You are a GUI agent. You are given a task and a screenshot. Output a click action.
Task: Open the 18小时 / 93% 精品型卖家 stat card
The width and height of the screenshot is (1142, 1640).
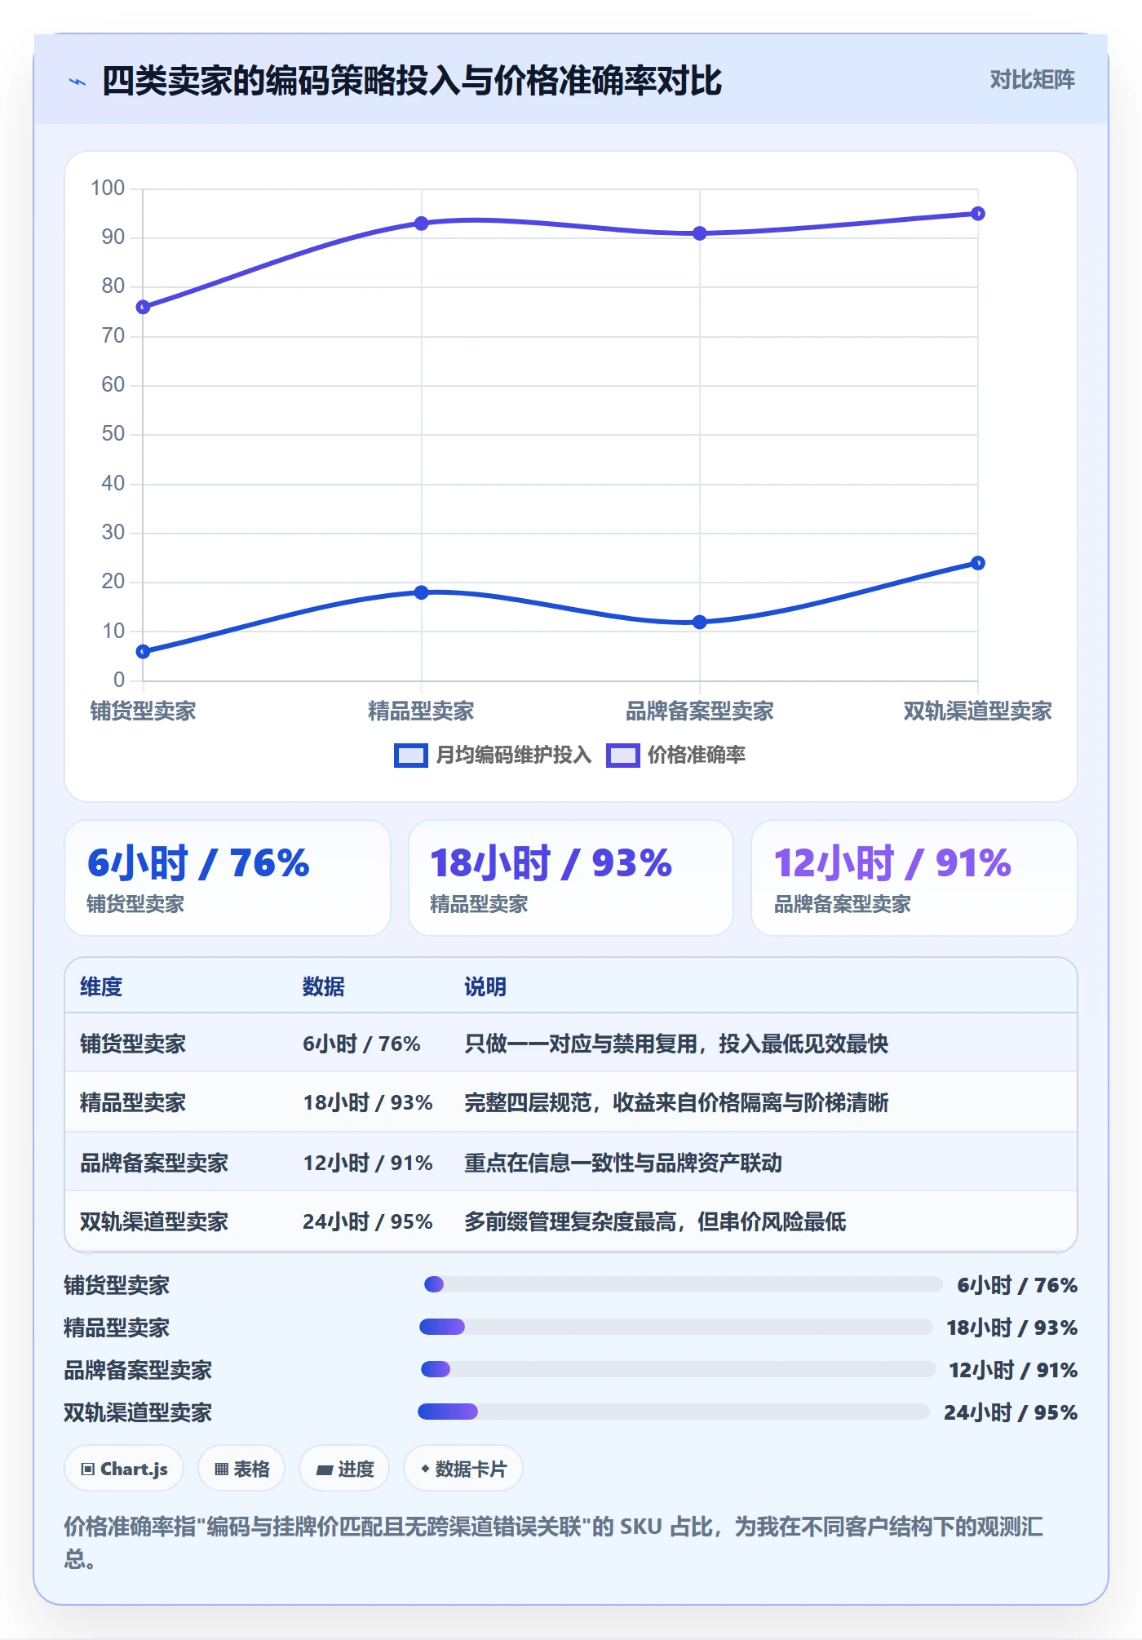(x=571, y=878)
